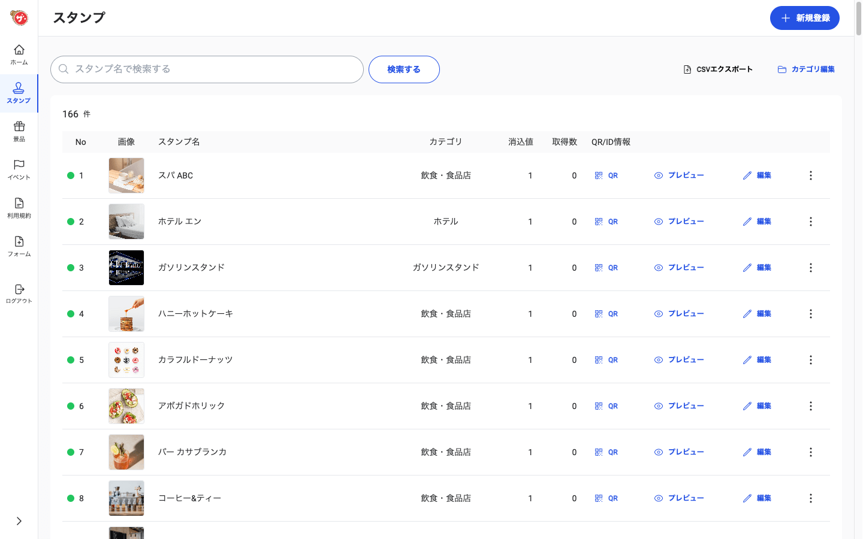This screenshot has width=863, height=539.
Task: Open more options for ガソリンスタンド row
Action: 810,268
